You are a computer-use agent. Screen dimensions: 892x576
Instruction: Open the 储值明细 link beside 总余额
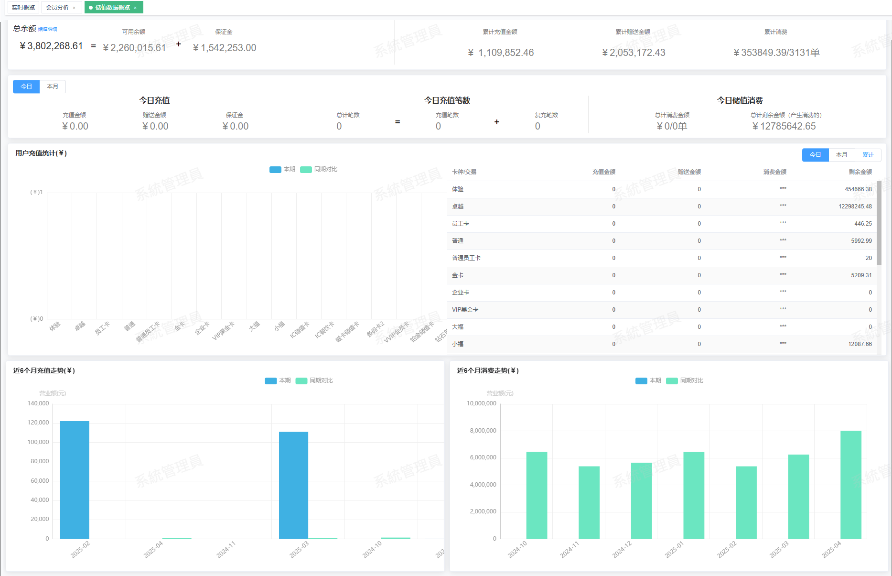[x=47, y=29]
